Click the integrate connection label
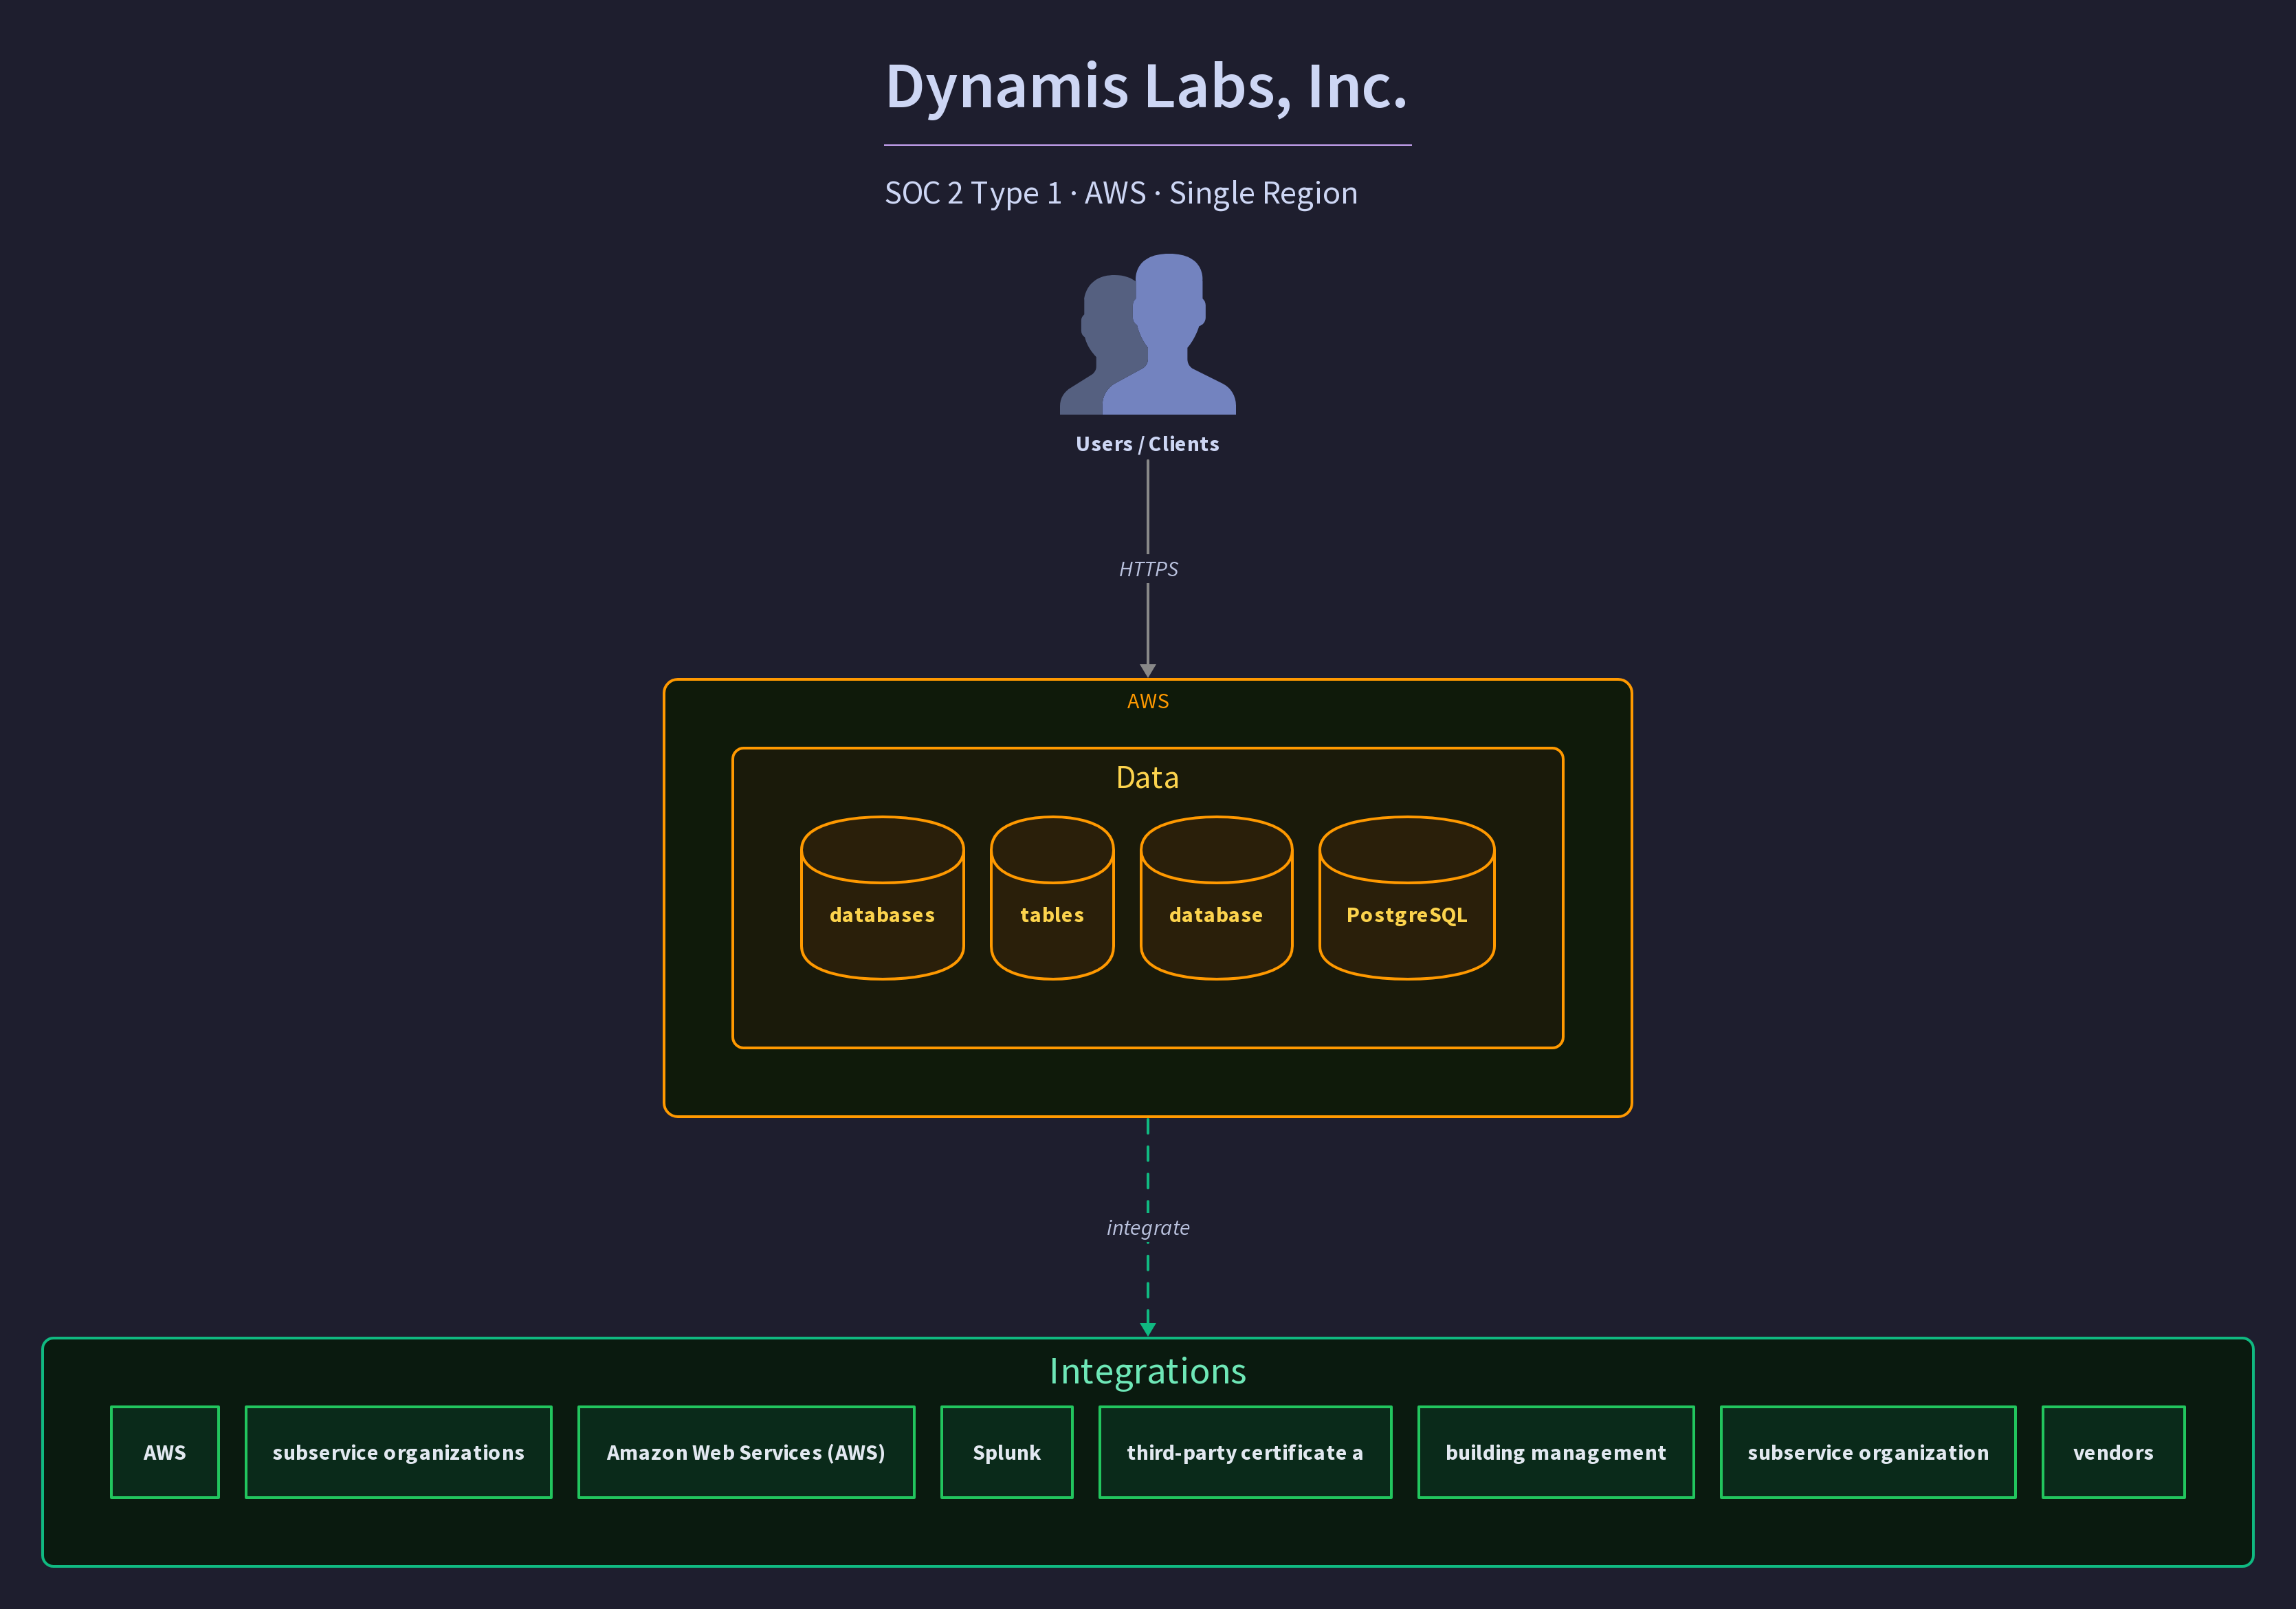 [x=1148, y=1228]
